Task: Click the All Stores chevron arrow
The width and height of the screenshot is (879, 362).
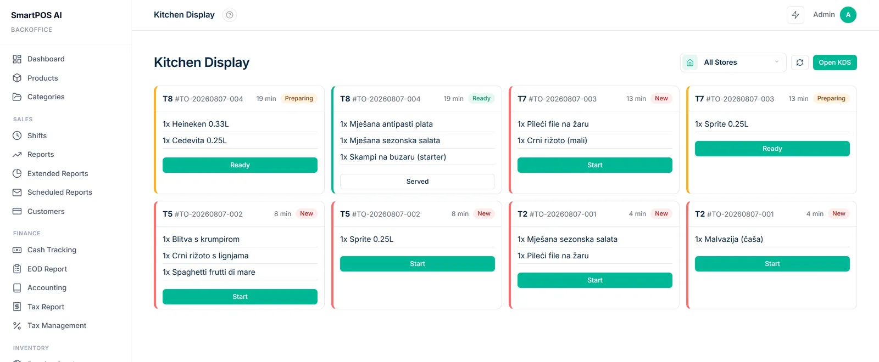Action: point(777,62)
